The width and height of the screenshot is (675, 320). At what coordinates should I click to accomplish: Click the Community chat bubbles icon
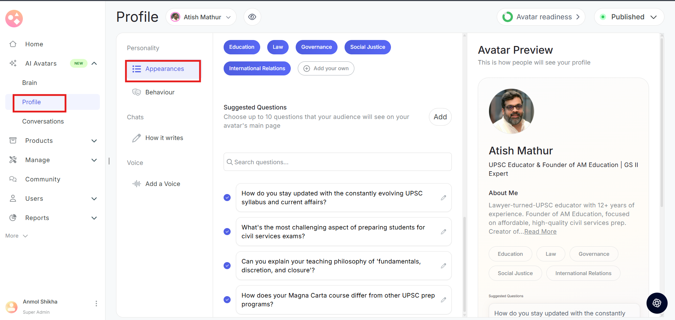(x=13, y=179)
